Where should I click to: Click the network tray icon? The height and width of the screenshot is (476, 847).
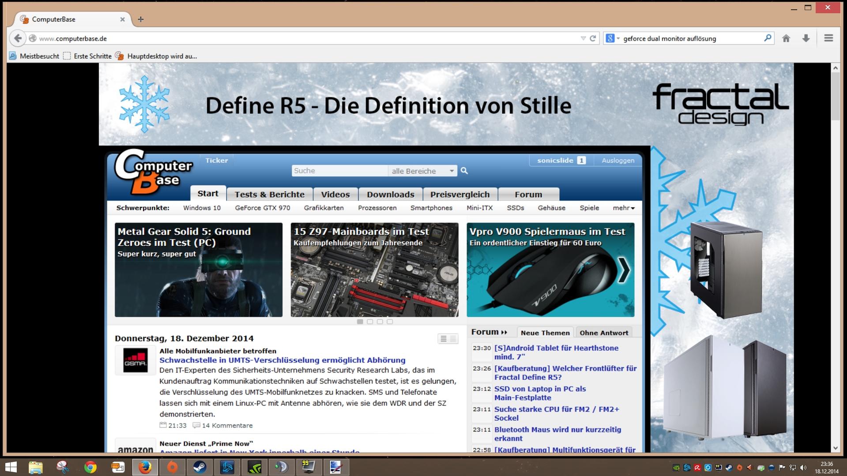click(792, 468)
